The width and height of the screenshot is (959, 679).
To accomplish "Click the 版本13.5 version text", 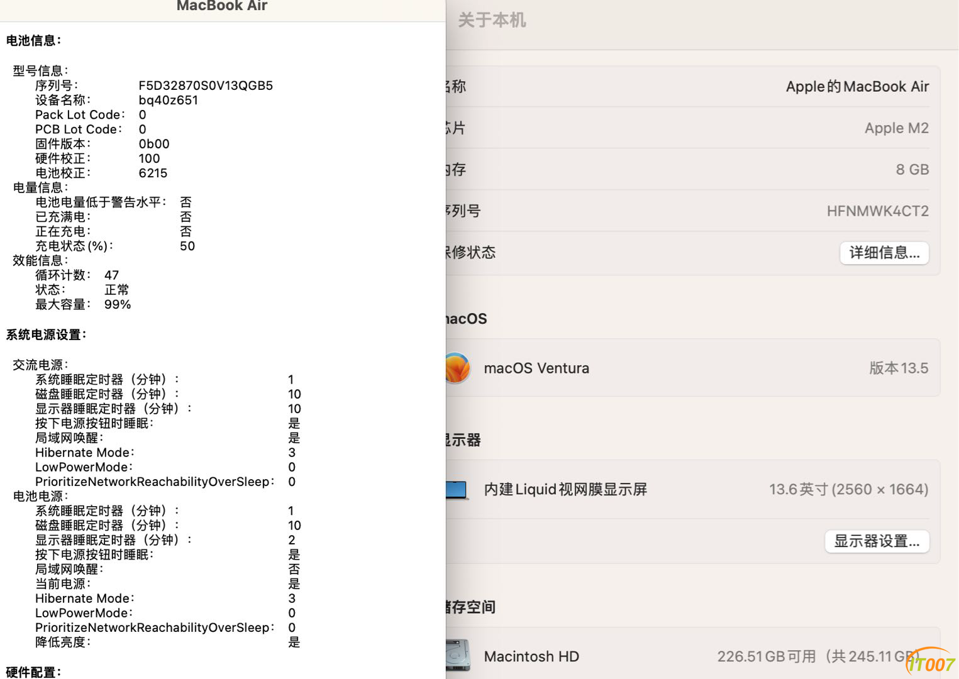I will pyautogui.click(x=899, y=368).
